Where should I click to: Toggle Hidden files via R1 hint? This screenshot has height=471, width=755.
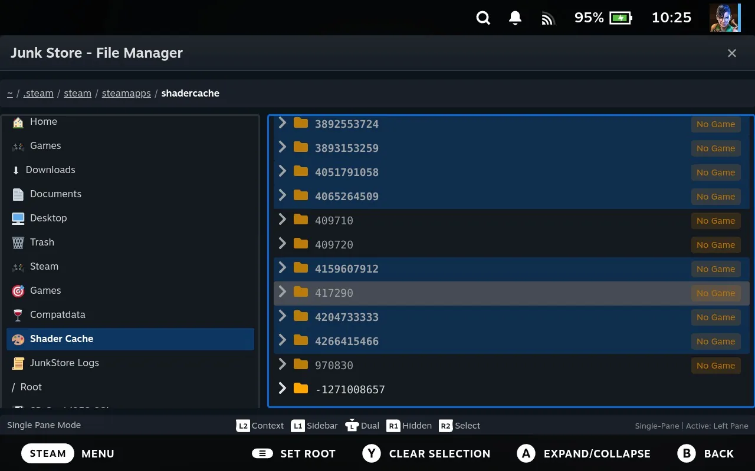click(x=409, y=426)
